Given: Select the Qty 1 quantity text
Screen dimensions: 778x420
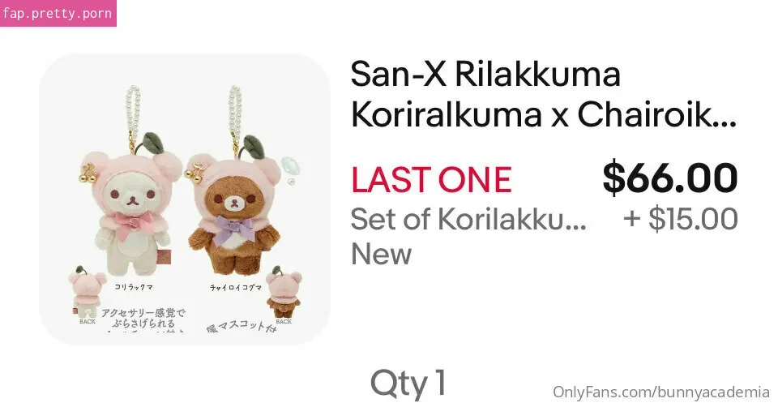Looking at the screenshot, I should coord(408,384).
